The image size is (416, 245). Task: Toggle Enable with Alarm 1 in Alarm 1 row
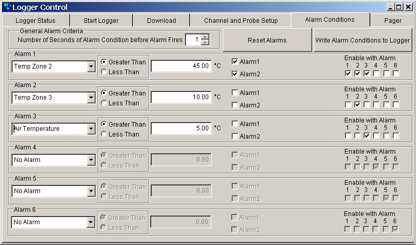[348, 73]
